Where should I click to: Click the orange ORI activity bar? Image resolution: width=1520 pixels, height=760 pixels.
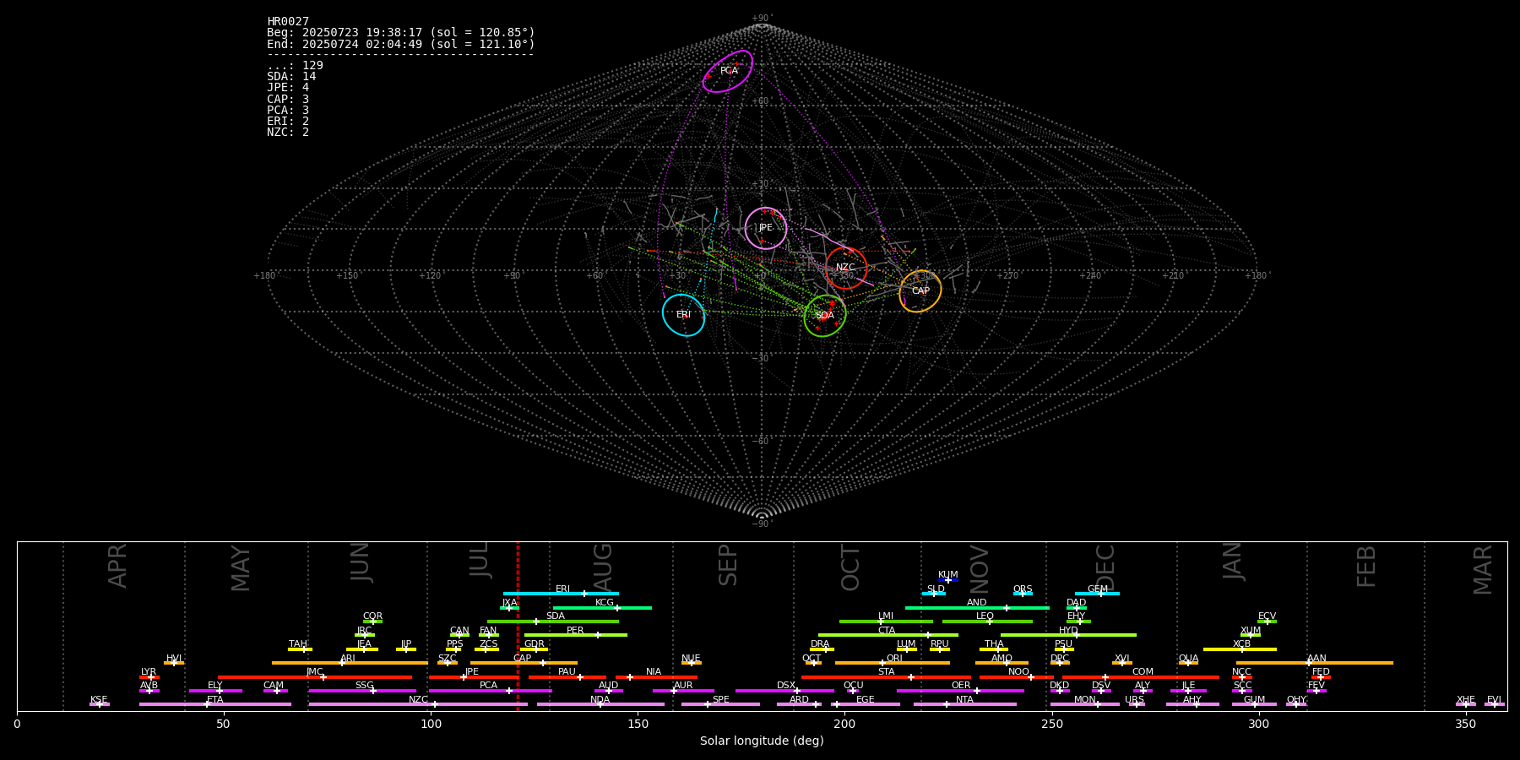tap(893, 663)
